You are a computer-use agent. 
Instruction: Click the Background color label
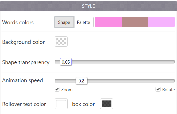(x=23, y=42)
